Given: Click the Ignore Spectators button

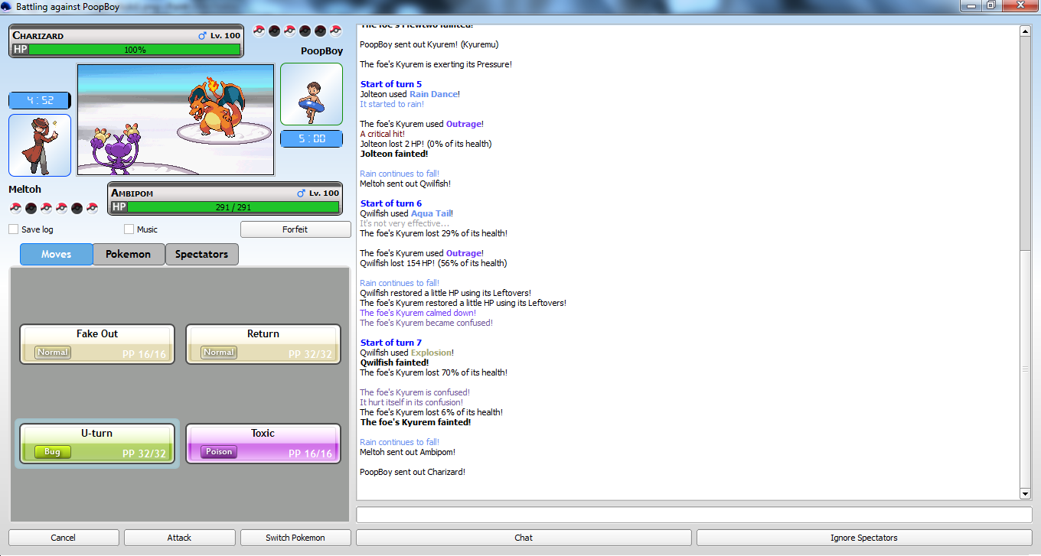Looking at the screenshot, I should click(864, 538).
